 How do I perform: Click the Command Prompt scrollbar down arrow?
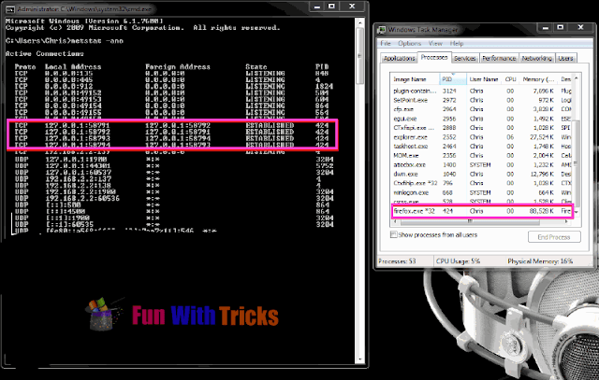359,359
